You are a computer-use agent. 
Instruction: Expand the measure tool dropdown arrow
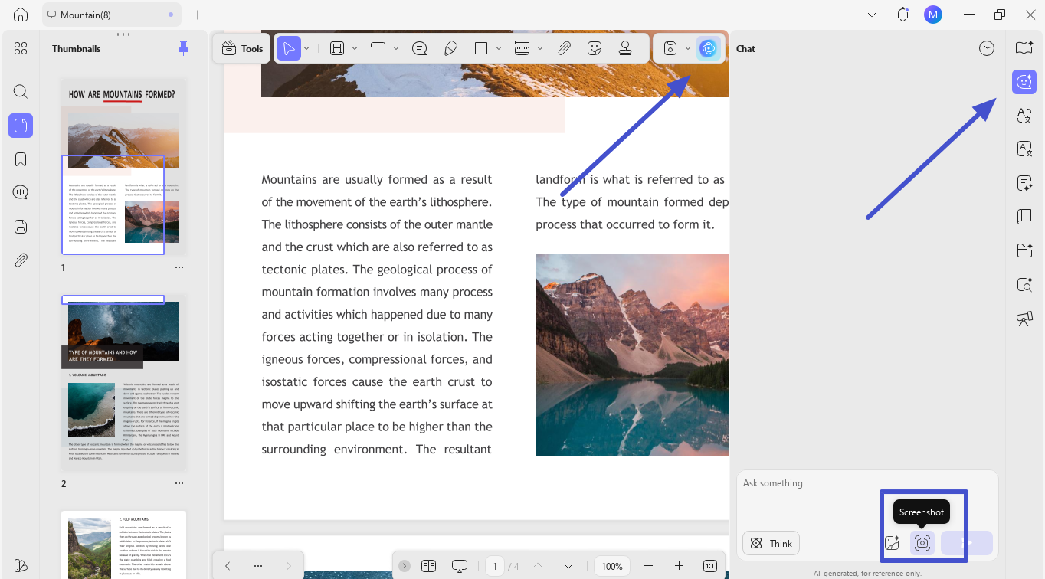coord(540,48)
